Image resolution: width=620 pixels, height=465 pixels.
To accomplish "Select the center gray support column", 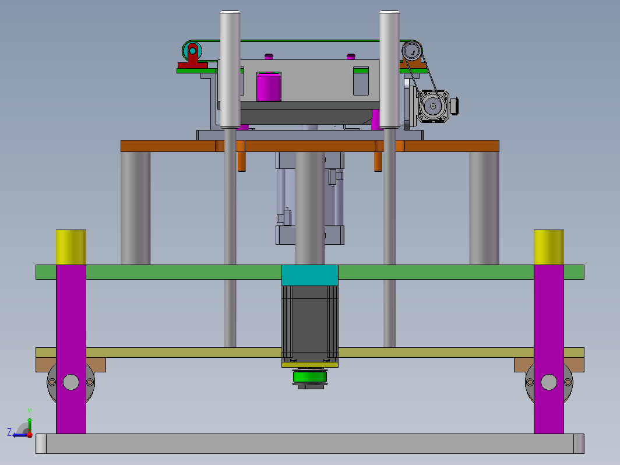I will pos(310,208).
